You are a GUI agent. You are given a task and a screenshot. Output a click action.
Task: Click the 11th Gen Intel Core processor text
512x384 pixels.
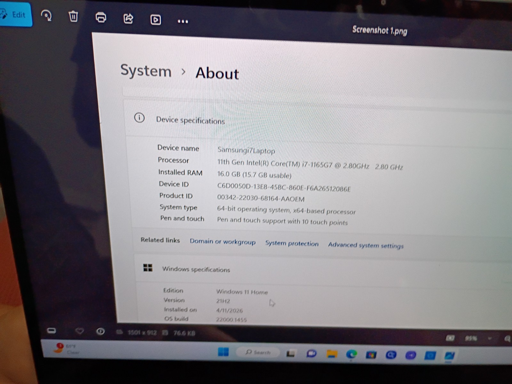310,164
